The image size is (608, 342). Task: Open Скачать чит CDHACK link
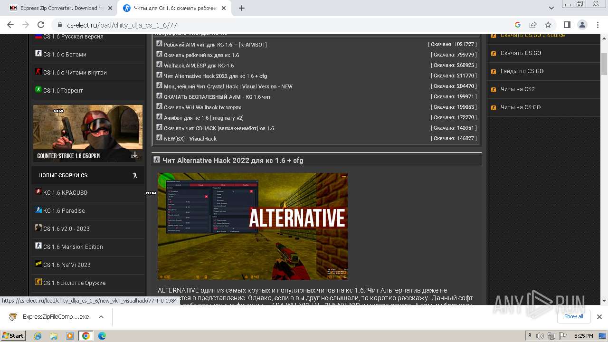(x=219, y=128)
